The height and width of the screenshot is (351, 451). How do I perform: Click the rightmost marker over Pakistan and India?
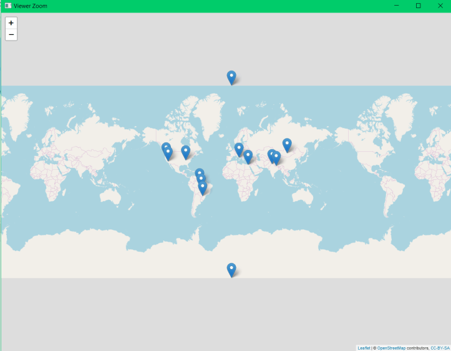pyautogui.click(x=276, y=158)
